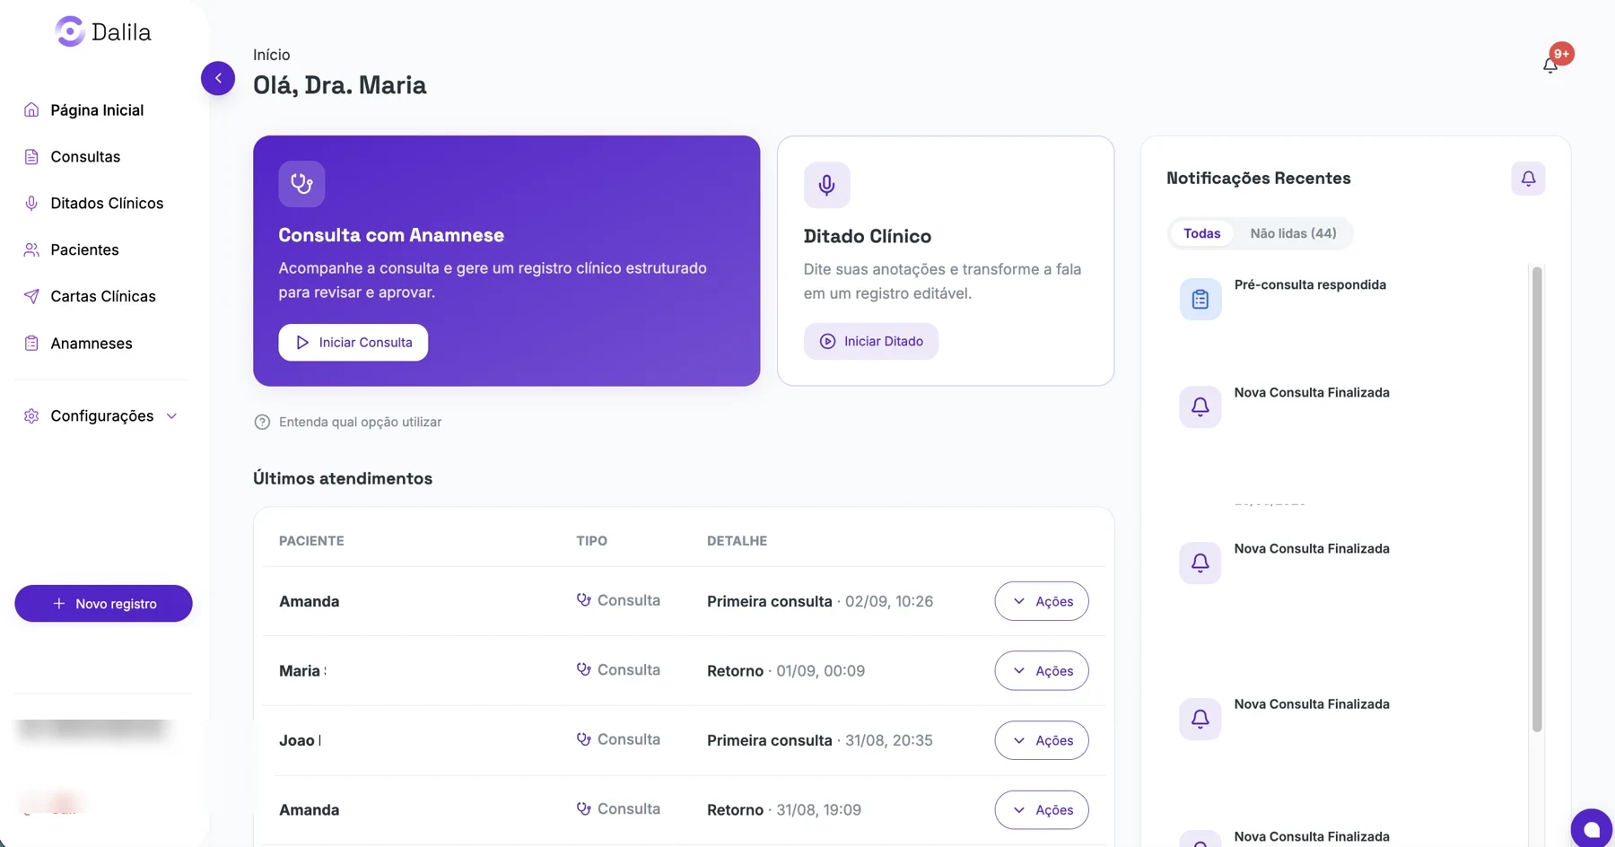The height and width of the screenshot is (847, 1615).
Task: Open the Pré-consulta respondida notification
Action: (1310, 285)
